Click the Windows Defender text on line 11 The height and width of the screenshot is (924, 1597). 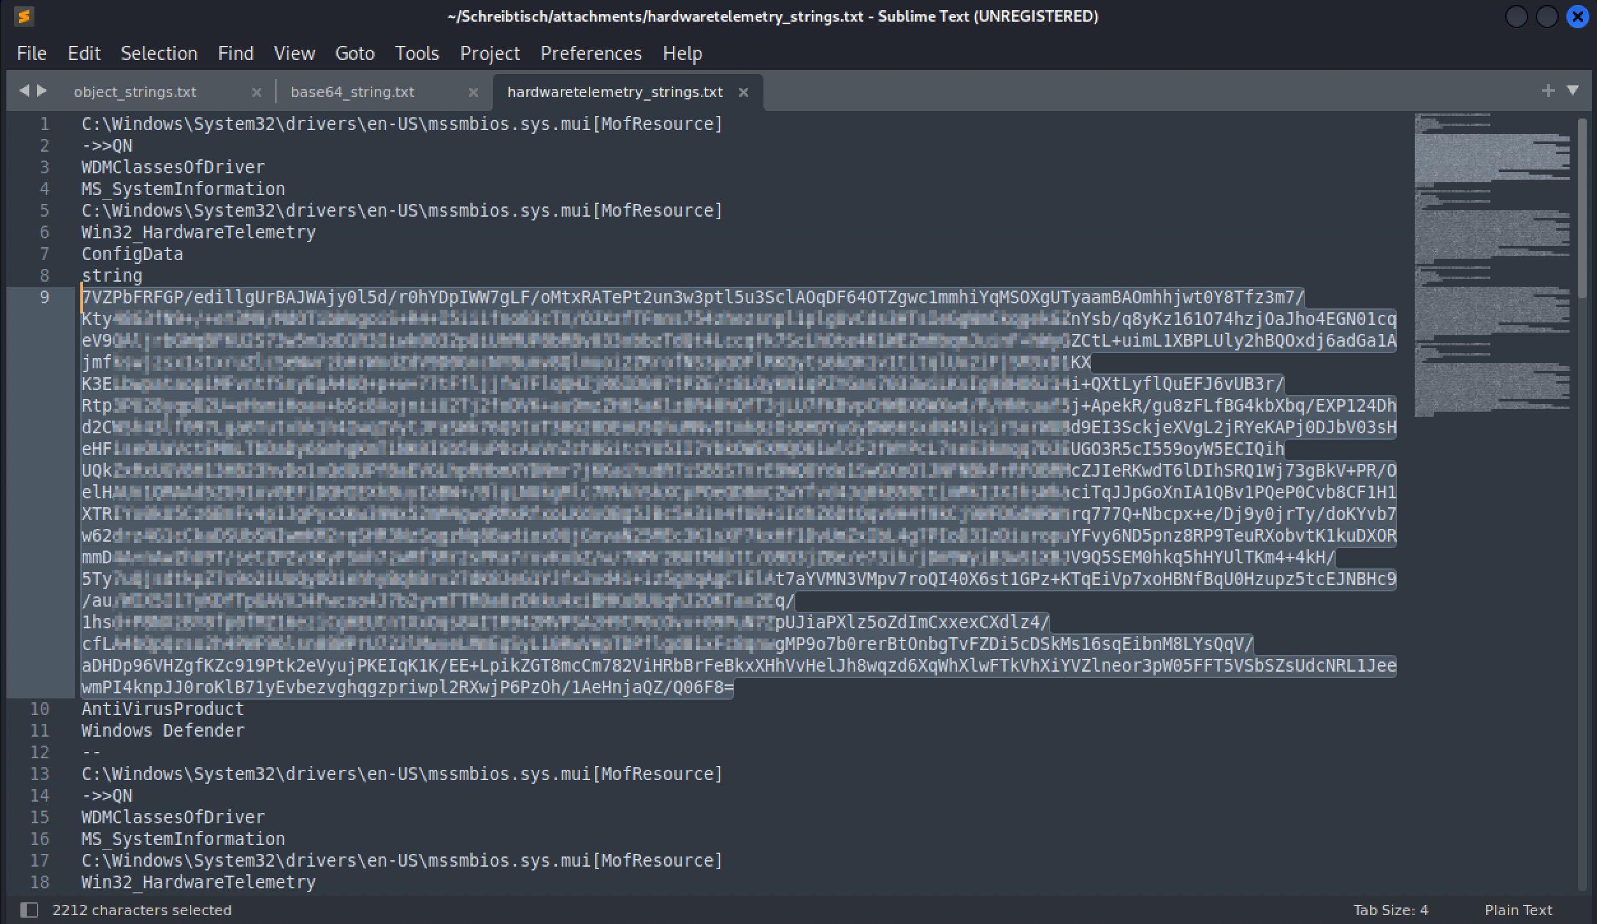(163, 731)
